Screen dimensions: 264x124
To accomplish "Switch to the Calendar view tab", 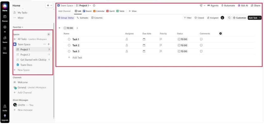I will (x=99, y=11).
